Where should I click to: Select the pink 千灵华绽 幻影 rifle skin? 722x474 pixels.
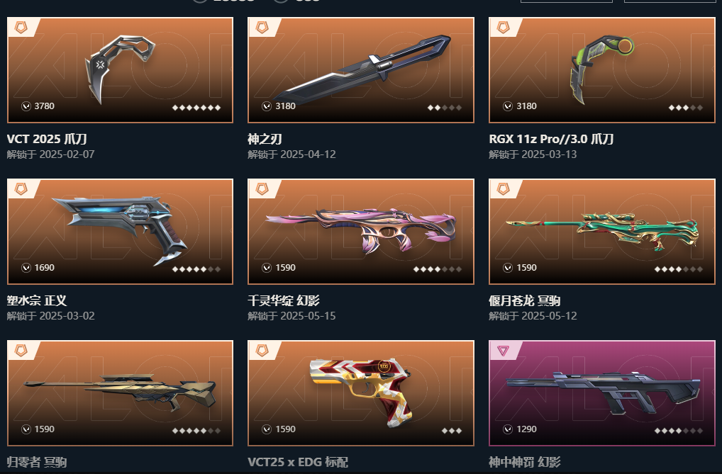[x=361, y=232]
